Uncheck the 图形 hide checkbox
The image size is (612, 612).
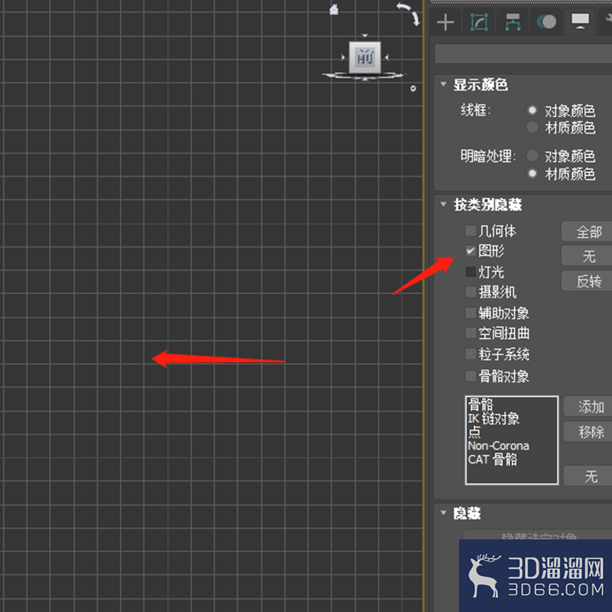(x=470, y=251)
